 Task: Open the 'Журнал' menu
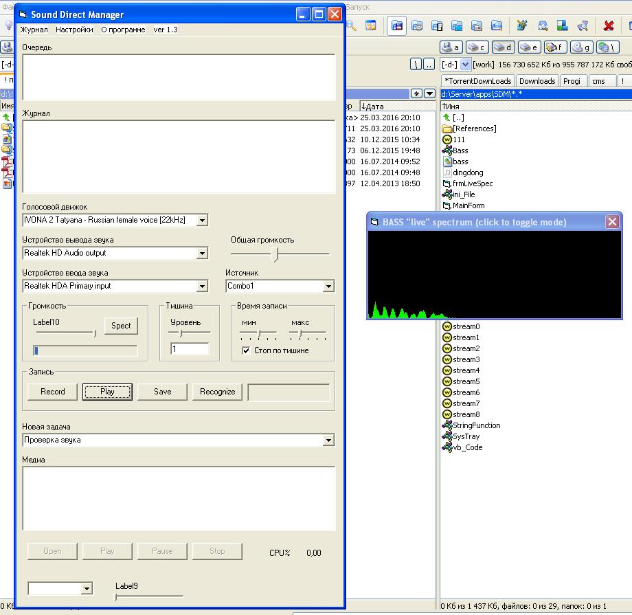click(34, 30)
